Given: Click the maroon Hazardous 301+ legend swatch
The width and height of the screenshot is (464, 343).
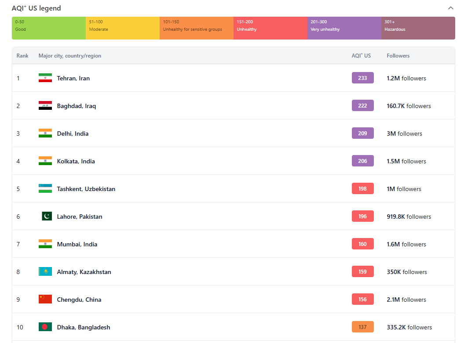Looking at the screenshot, I should tap(418, 28).
